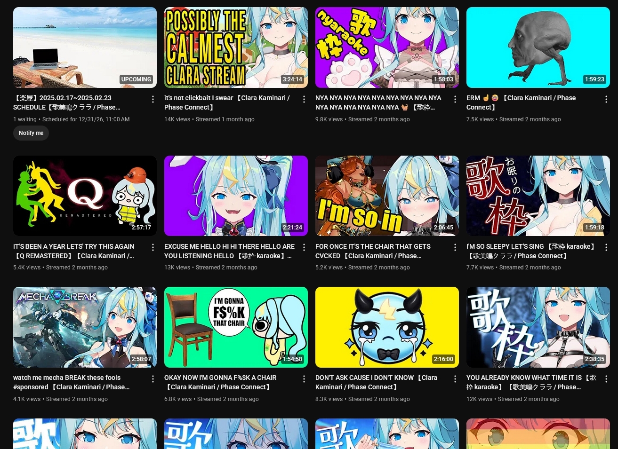The width and height of the screenshot is (618, 449).
Task: Open "OKAY NOW I'M GONNA F%$K A CHAIR" title
Action: [x=220, y=382]
